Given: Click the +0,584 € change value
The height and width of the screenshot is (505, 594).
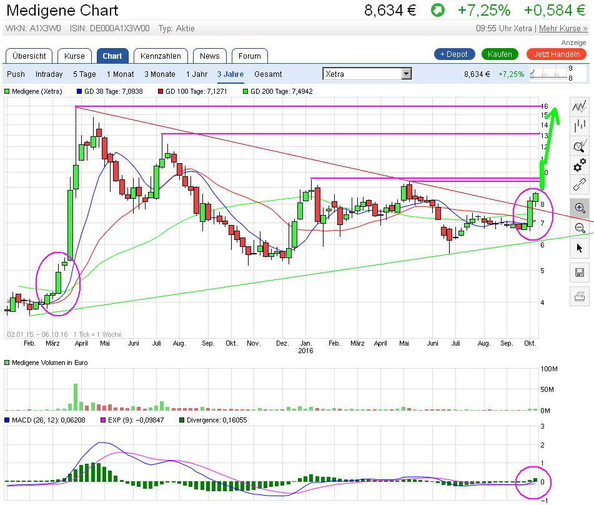Looking at the screenshot, I should tap(555, 10).
